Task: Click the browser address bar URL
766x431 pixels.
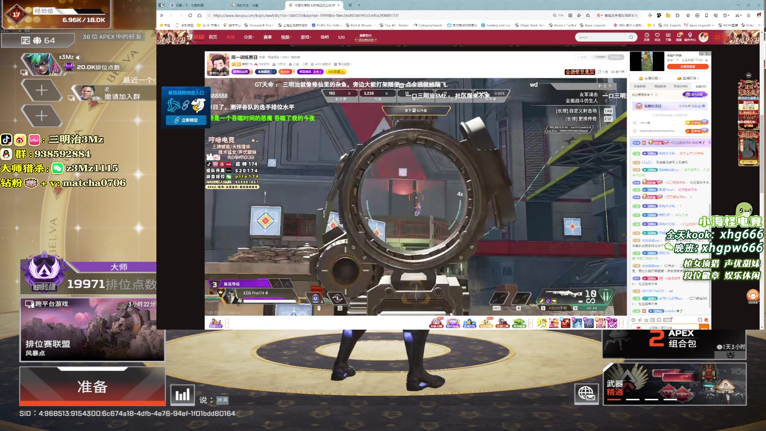Action: 306,16
